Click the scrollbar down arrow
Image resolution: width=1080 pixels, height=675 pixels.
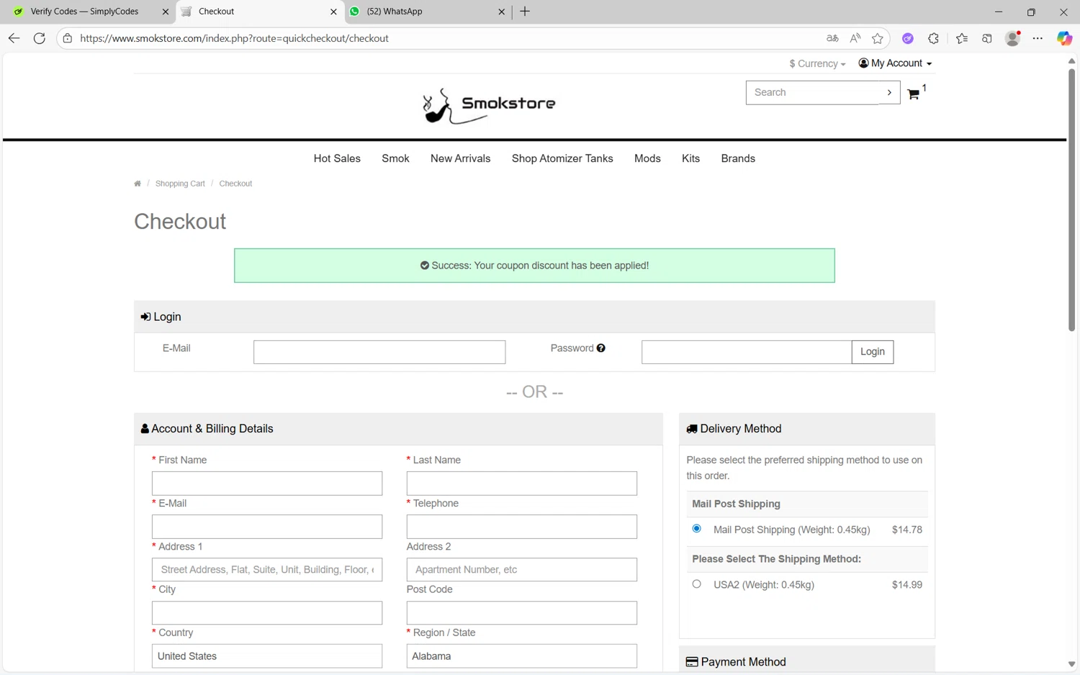(x=1071, y=664)
